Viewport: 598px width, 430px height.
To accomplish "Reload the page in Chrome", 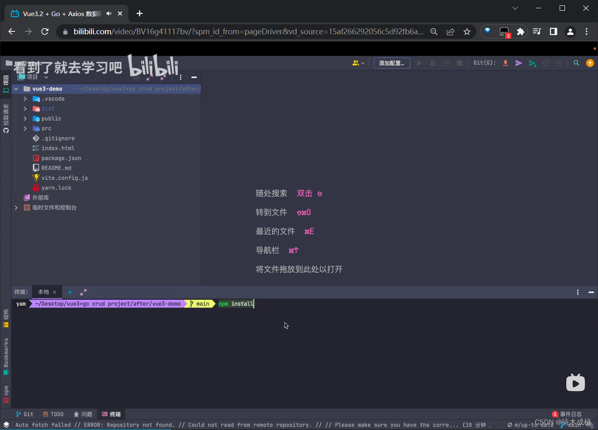I will pyautogui.click(x=45, y=31).
